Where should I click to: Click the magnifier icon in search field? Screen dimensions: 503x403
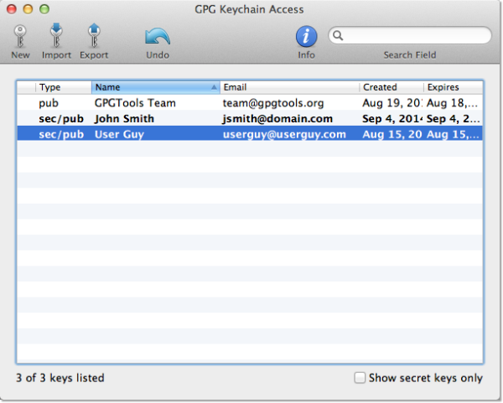click(x=338, y=35)
